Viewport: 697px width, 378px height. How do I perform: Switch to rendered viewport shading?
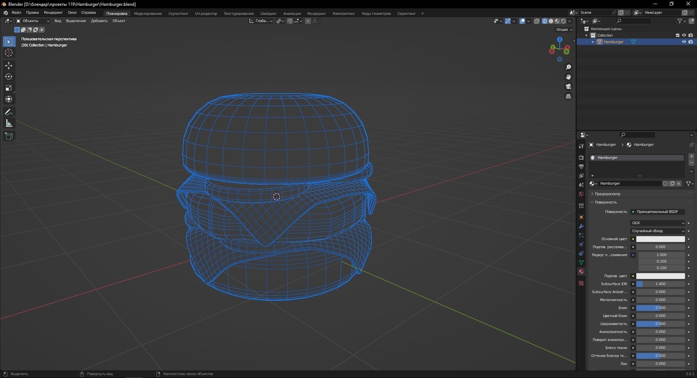(x=563, y=21)
